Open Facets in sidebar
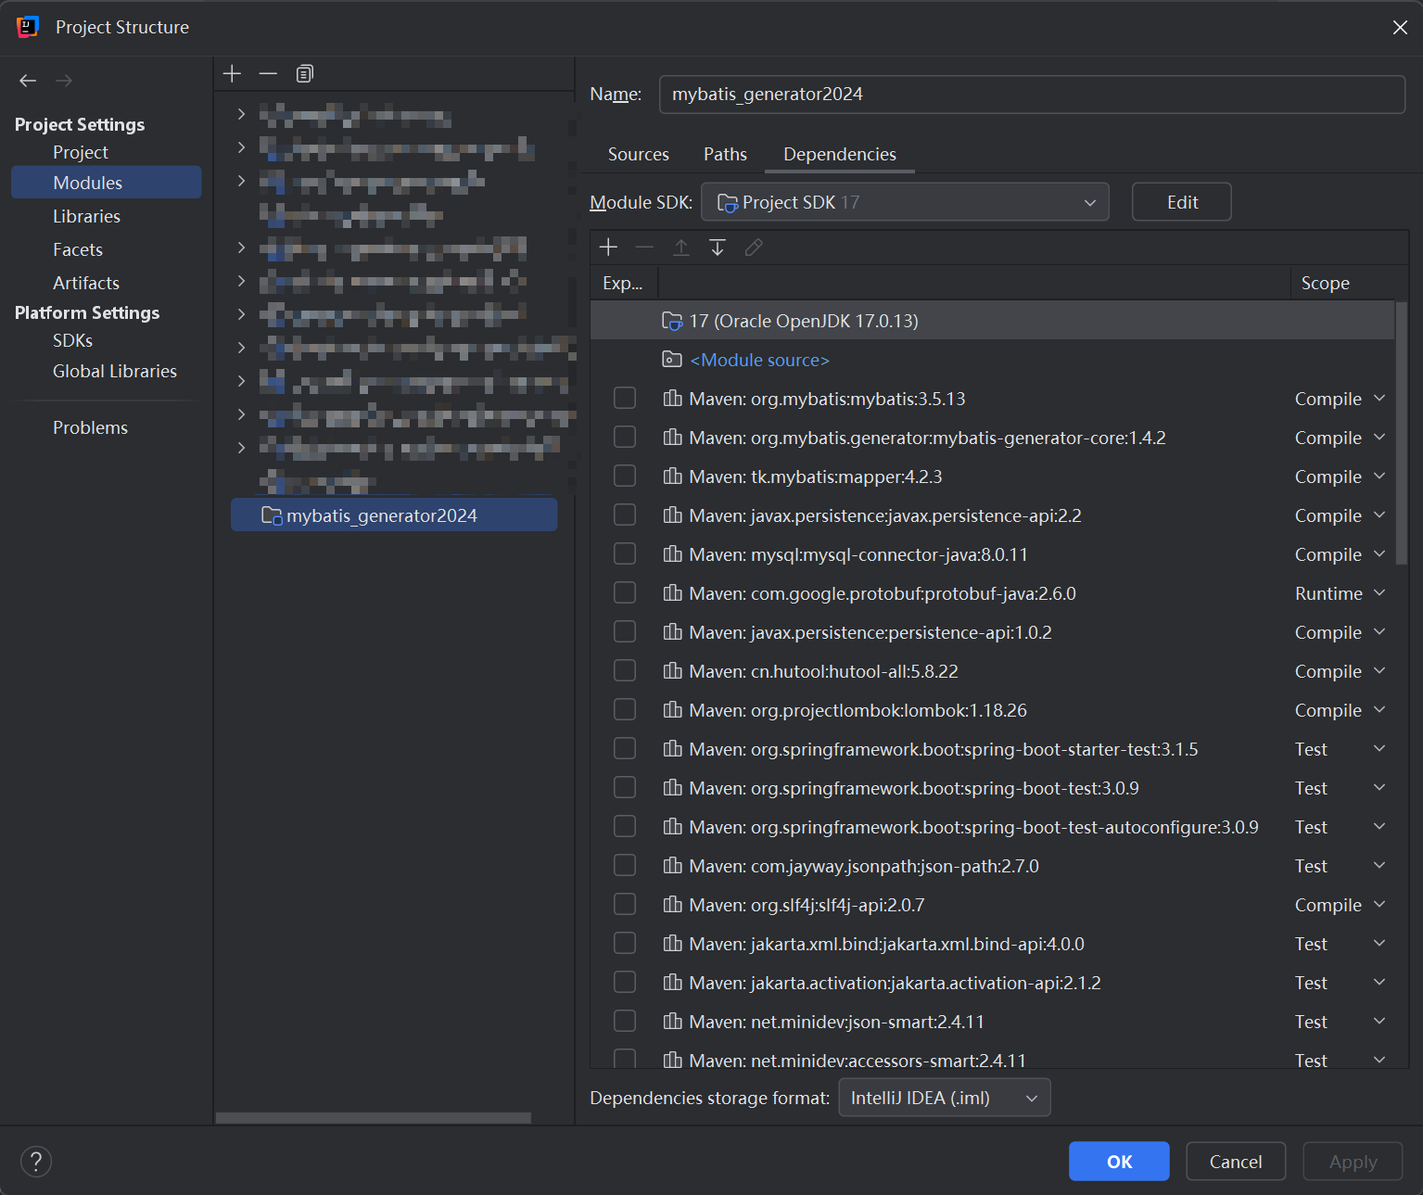Image resolution: width=1423 pixels, height=1195 pixels. tap(78, 249)
